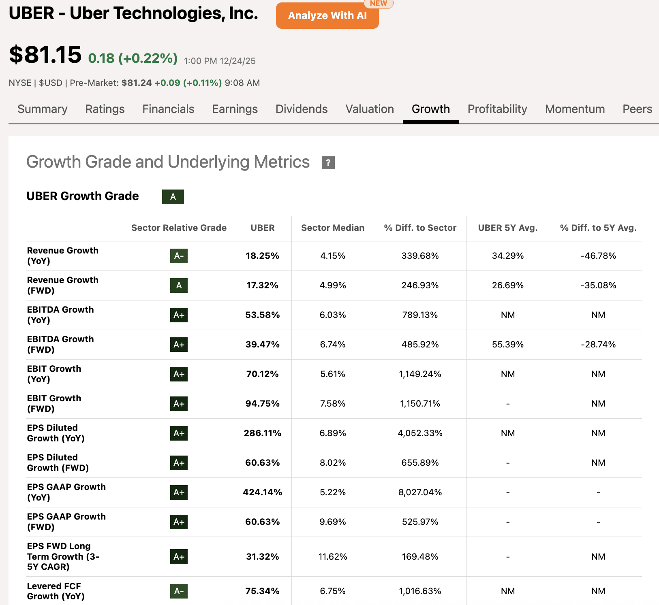
Task: Click the UBER 5Y Avg. column header
Action: point(508,228)
